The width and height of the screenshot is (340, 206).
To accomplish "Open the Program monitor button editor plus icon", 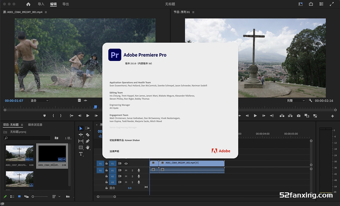I will point(333,116).
